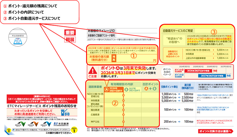Click the blue NEXCO West logo
Screen dimensions: 237x137
pos(46,124)
